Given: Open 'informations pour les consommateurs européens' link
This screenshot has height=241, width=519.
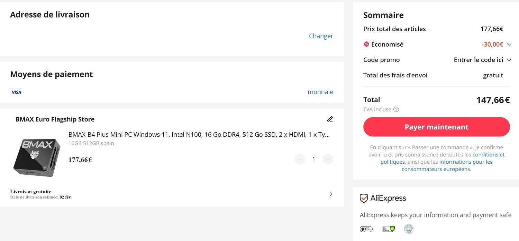Looking at the screenshot, I should [x=447, y=165].
